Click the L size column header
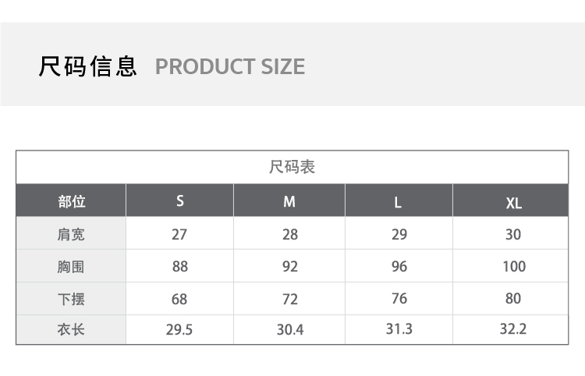 398,203
